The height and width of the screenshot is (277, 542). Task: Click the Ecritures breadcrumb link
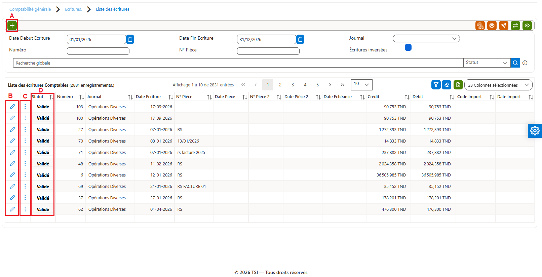(x=73, y=9)
